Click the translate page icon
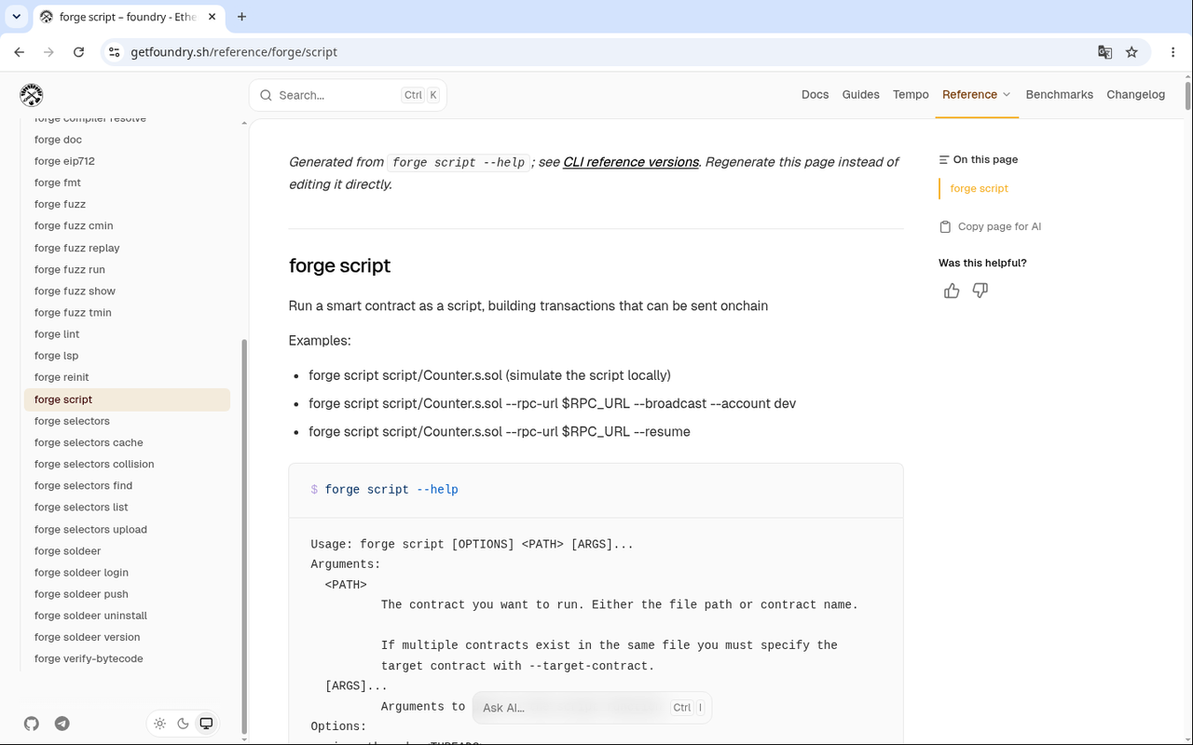 tap(1104, 52)
